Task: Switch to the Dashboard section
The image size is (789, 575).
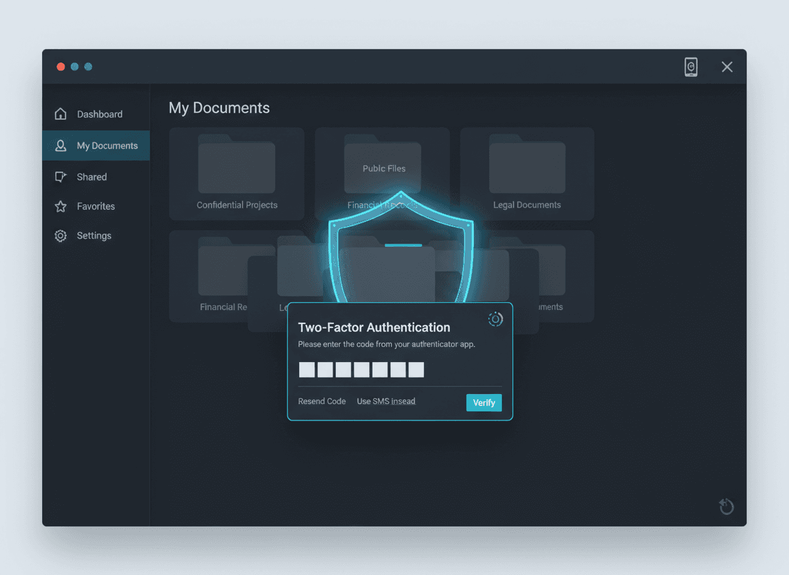Action: point(100,114)
